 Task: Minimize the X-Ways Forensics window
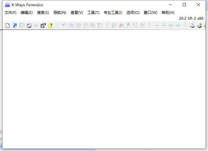(170, 5)
